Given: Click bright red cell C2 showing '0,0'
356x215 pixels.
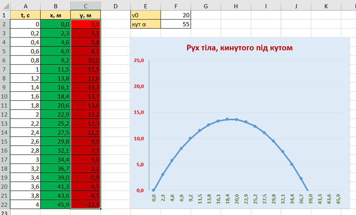Looking at the screenshot, I should point(85,24).
